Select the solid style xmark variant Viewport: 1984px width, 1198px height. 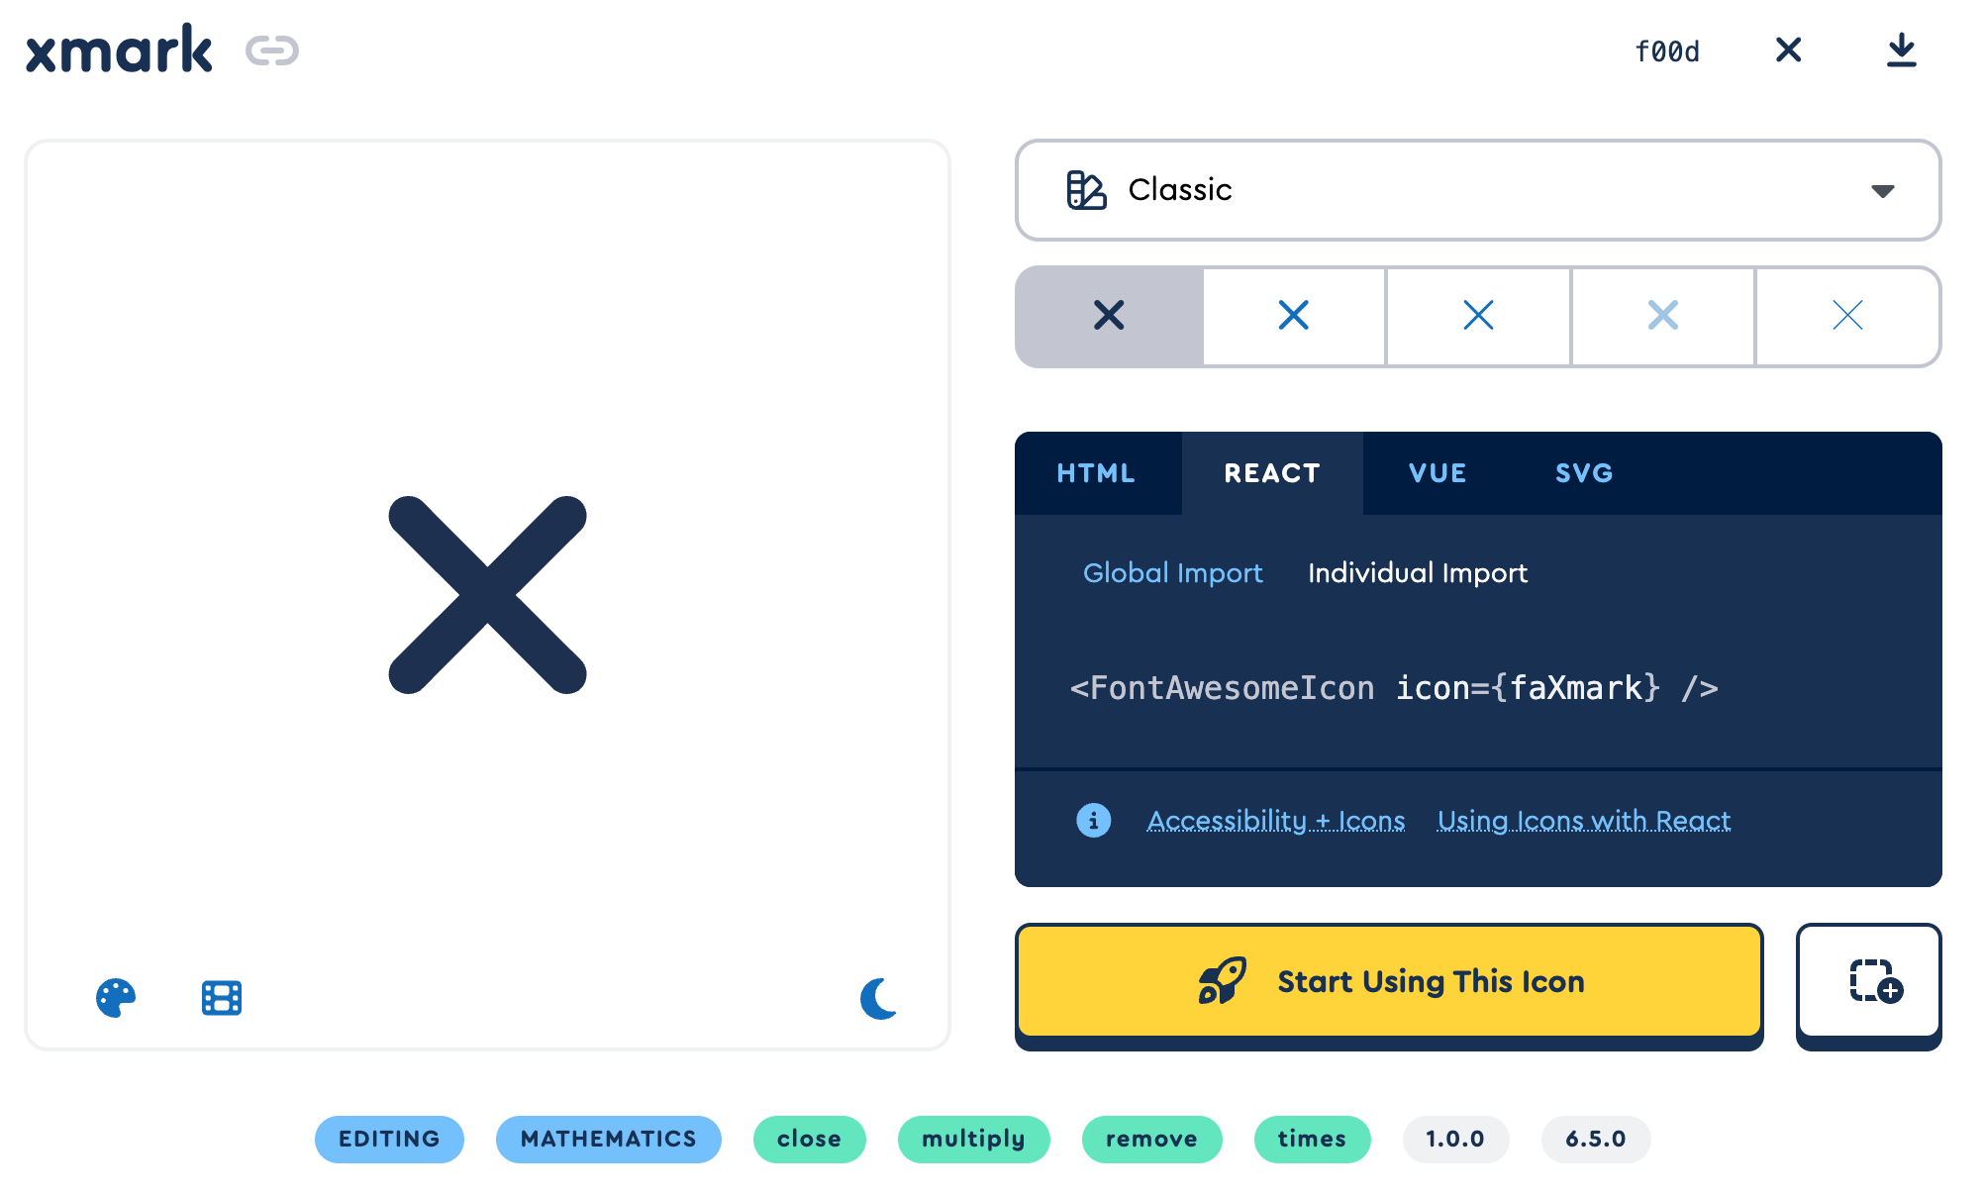1109,316
